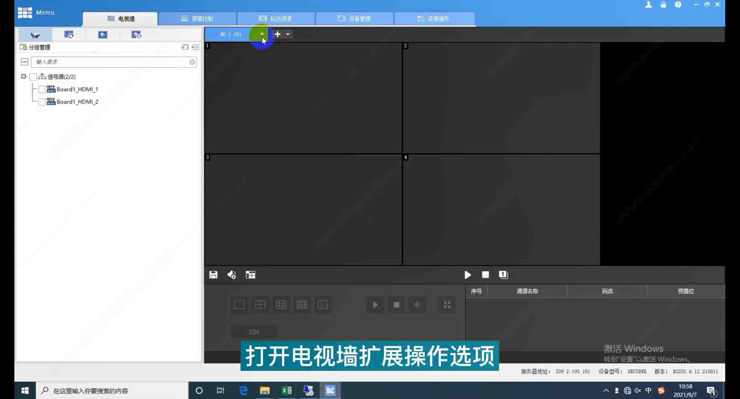The image size is (740, 399).
Task: Open File Explorer from taskbar
Action: [265, 390]
